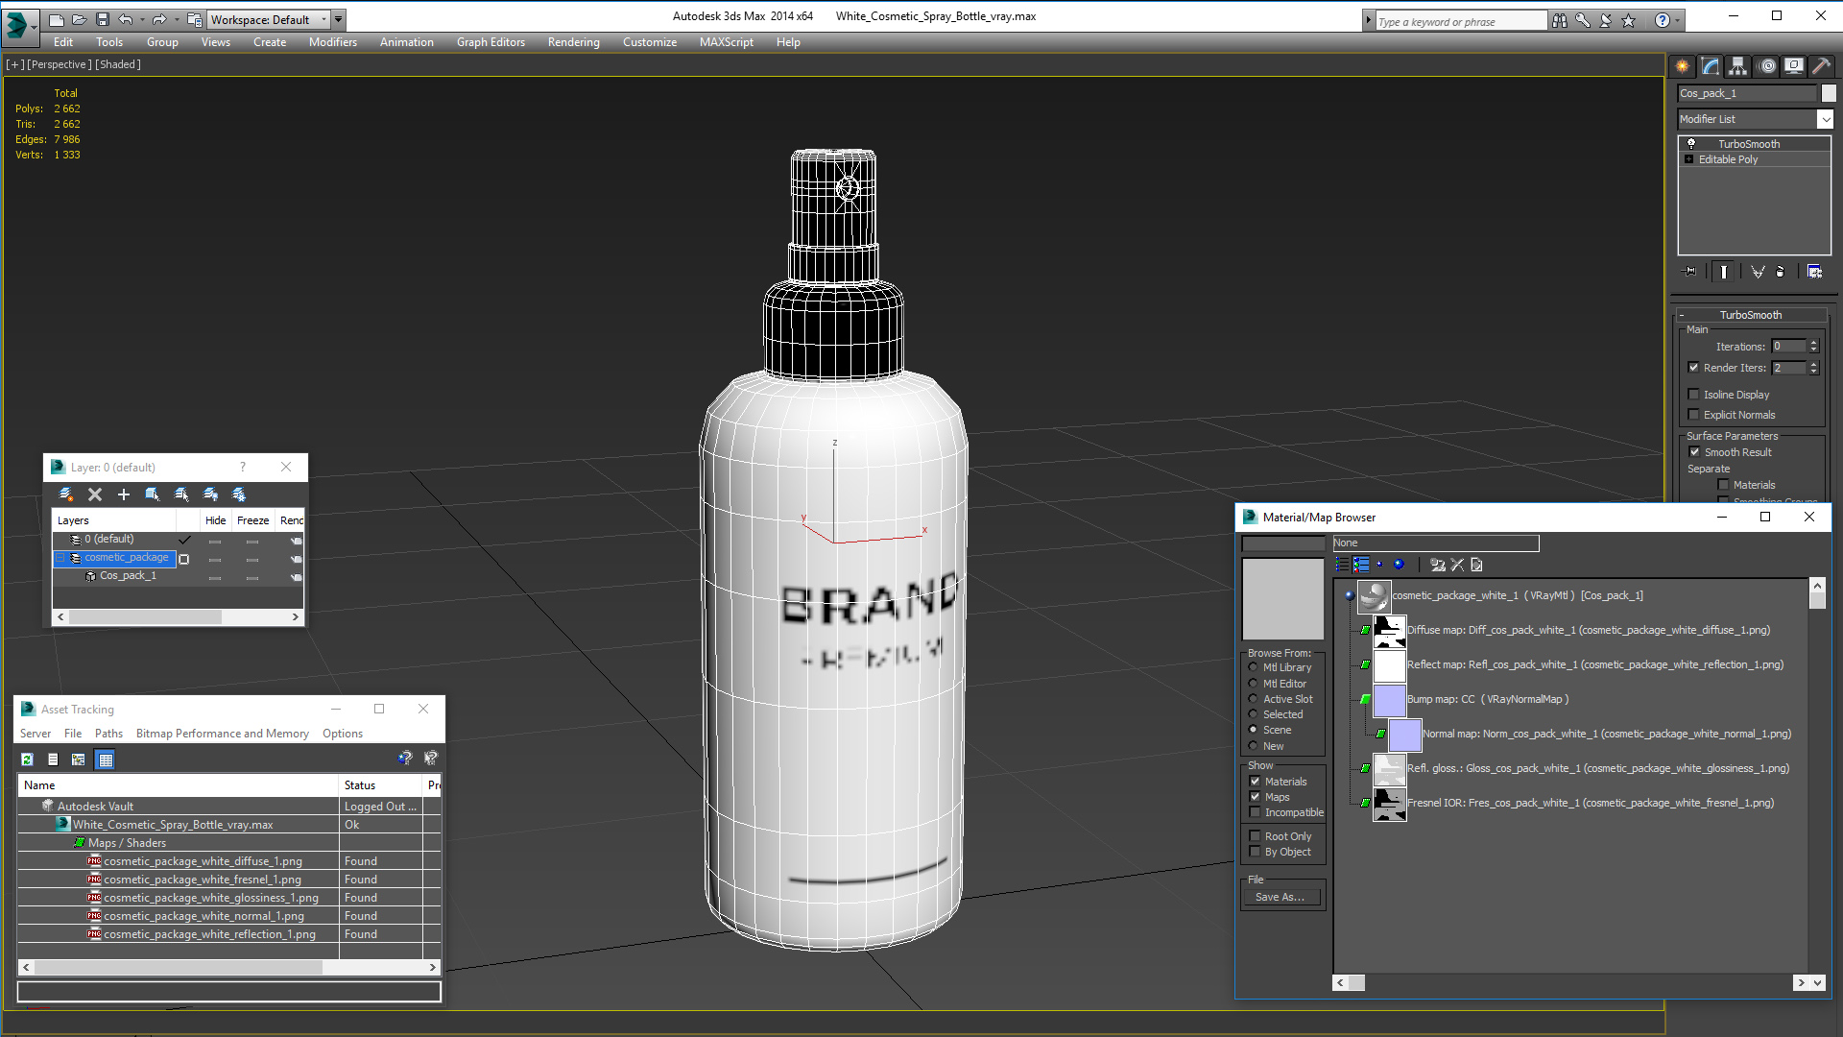Toggle Smooth Result checkbox
Viewport: 1843px width, 1037px height.
1694,452
